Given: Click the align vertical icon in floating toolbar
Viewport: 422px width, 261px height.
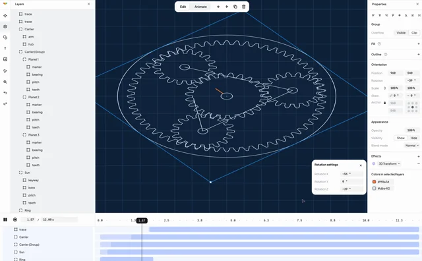Looking at the screenshot, I should (x=218, y=7).
